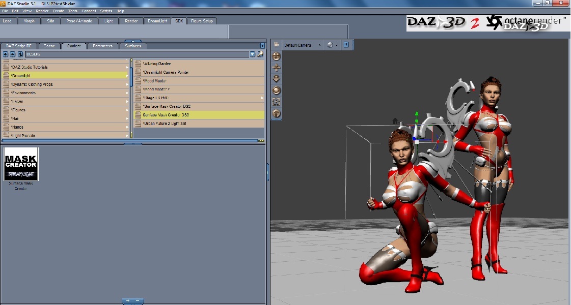Click the plus button under the content pane
This screenshot has height=305, width=571.
click(128, 301)
